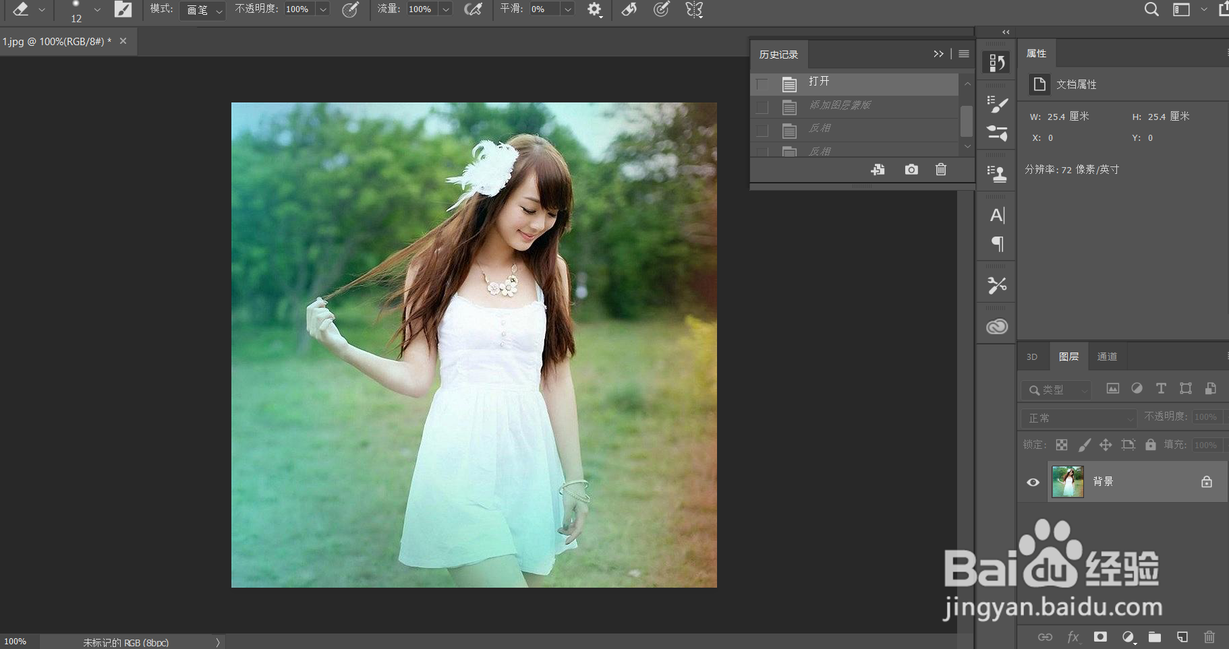Viewport: 1229px width, 649px height.
Task: Toggle Erase to History icon
Action: [x=629, y=9]
